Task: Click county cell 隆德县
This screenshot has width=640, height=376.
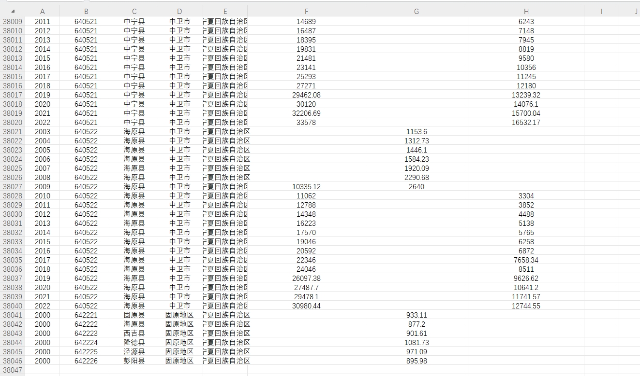Action: coord(134,342)
